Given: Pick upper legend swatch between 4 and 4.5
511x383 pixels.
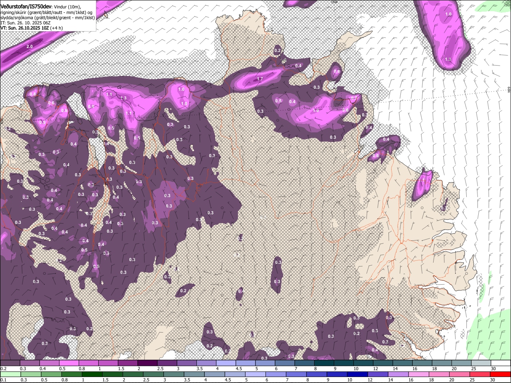Looking at the screenshot, I should click(x=226, y=363).
